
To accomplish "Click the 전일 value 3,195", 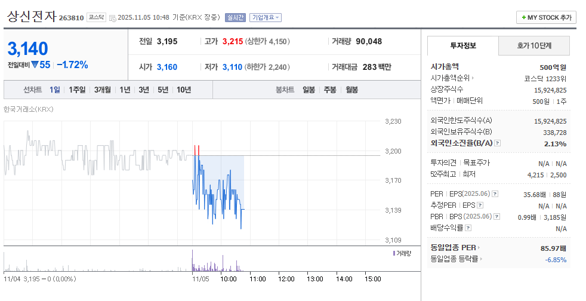I will pos(167,41).
